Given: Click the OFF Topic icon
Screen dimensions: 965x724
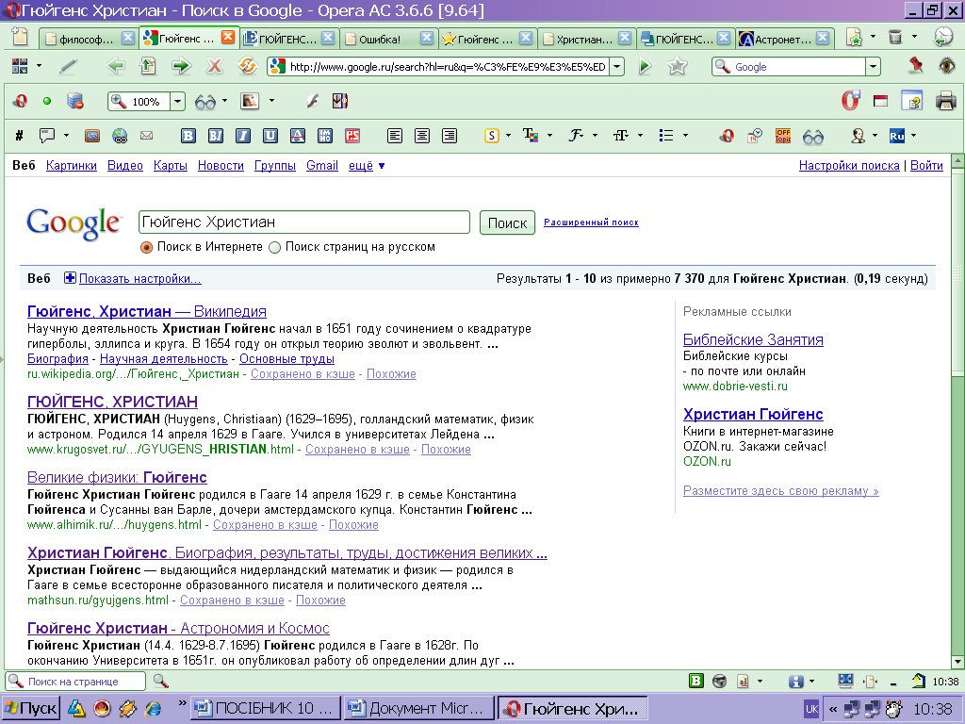Looking at the screenshot, I should [783, 136].
